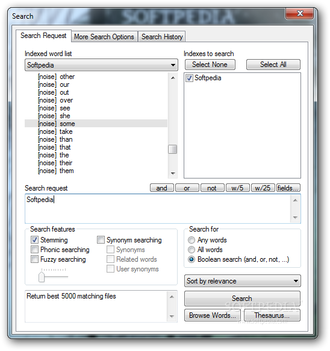Check the Synonyms checkbox

[x=110, y=250]
